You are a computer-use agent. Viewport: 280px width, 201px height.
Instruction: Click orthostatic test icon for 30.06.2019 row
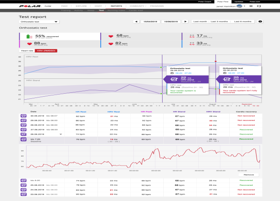pos(23,116)
